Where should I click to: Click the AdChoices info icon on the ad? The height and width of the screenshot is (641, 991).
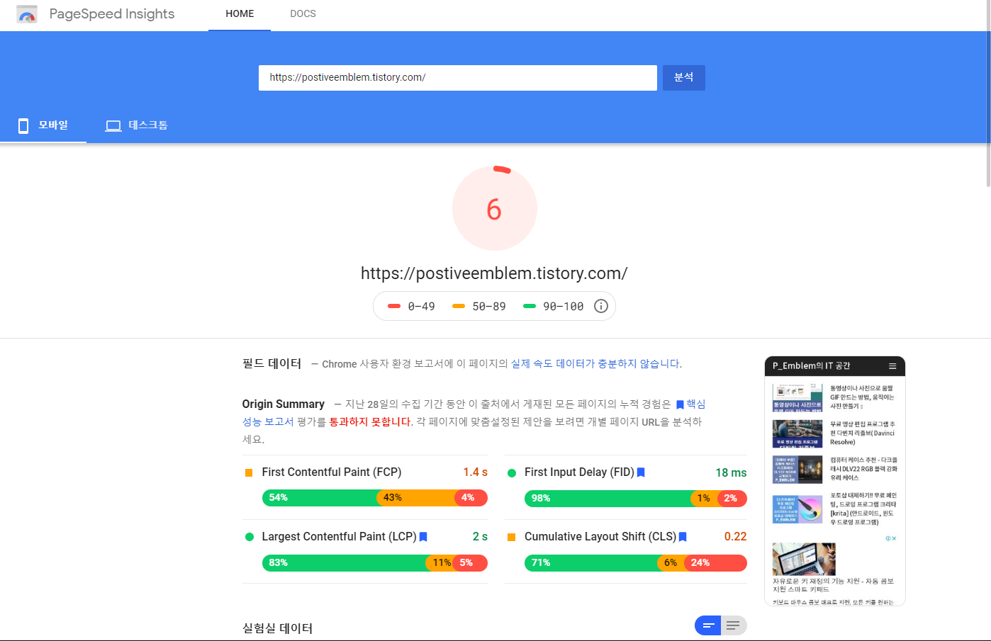(888, 538)
